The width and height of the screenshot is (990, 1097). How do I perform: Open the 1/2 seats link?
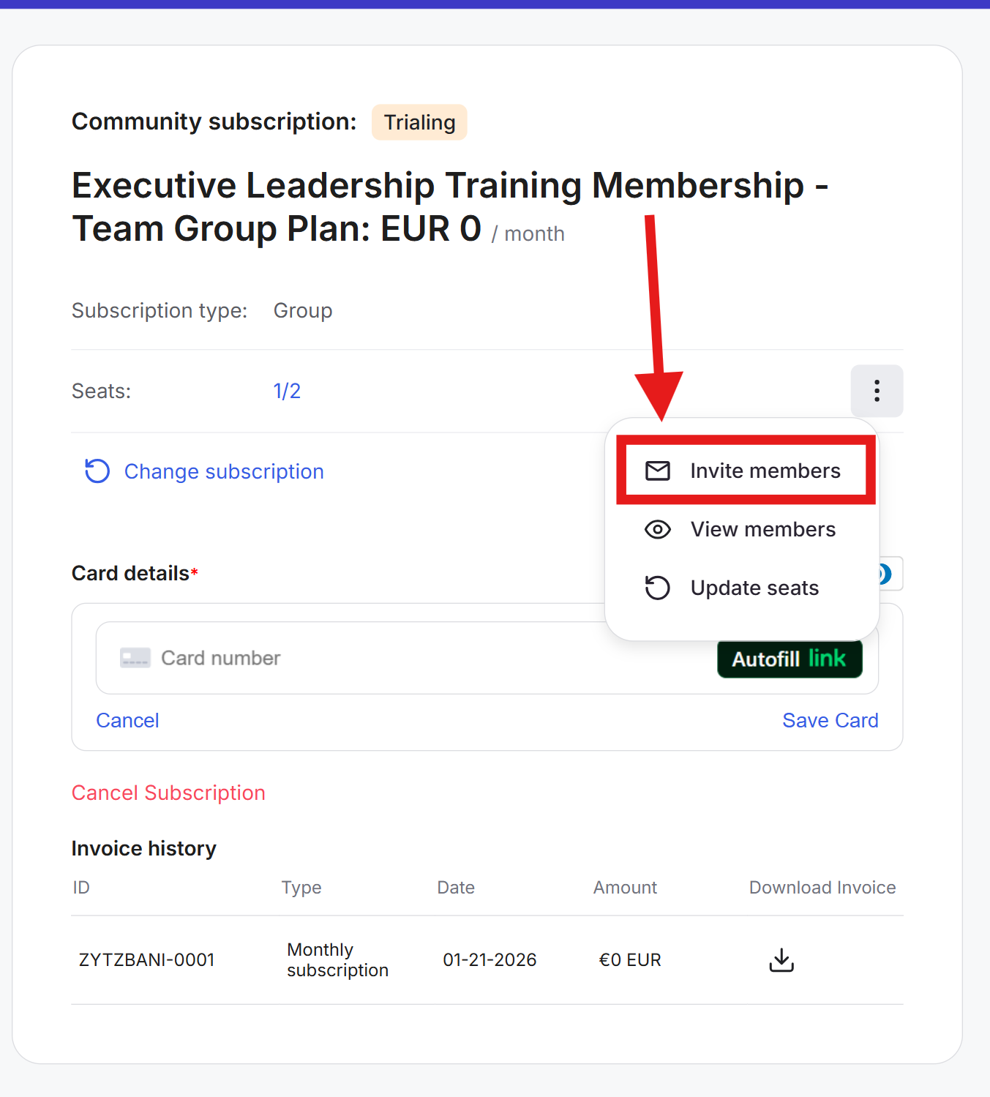[x=287, y=391]
